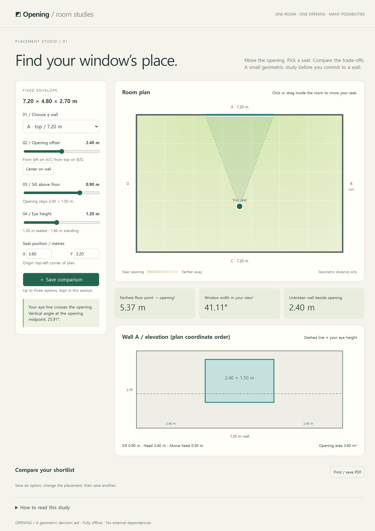Image resolution: width=375 pixels, height=531 pixels.
Task: Click the teal opening bar on wall A
Action: [x=239, y=115]
